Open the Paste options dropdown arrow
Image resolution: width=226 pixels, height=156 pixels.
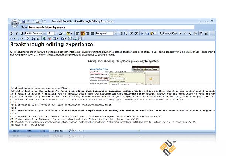(155, 33)
